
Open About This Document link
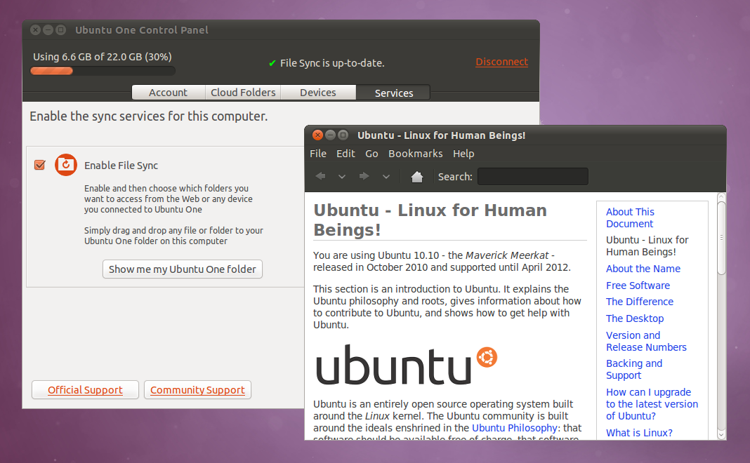[630, 217]
